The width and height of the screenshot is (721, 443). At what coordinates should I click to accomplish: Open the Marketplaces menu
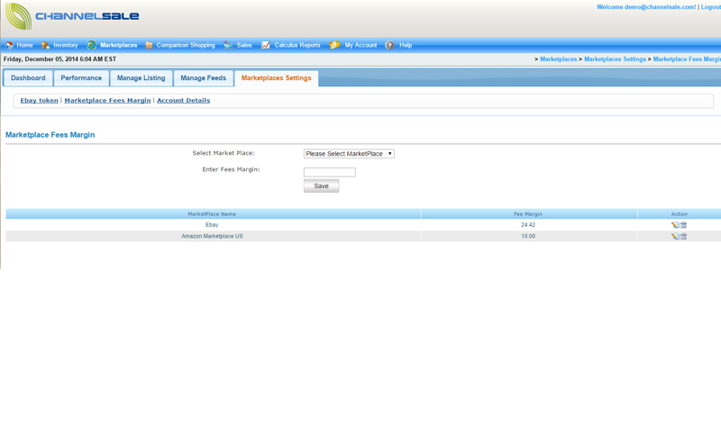(118, 45)
